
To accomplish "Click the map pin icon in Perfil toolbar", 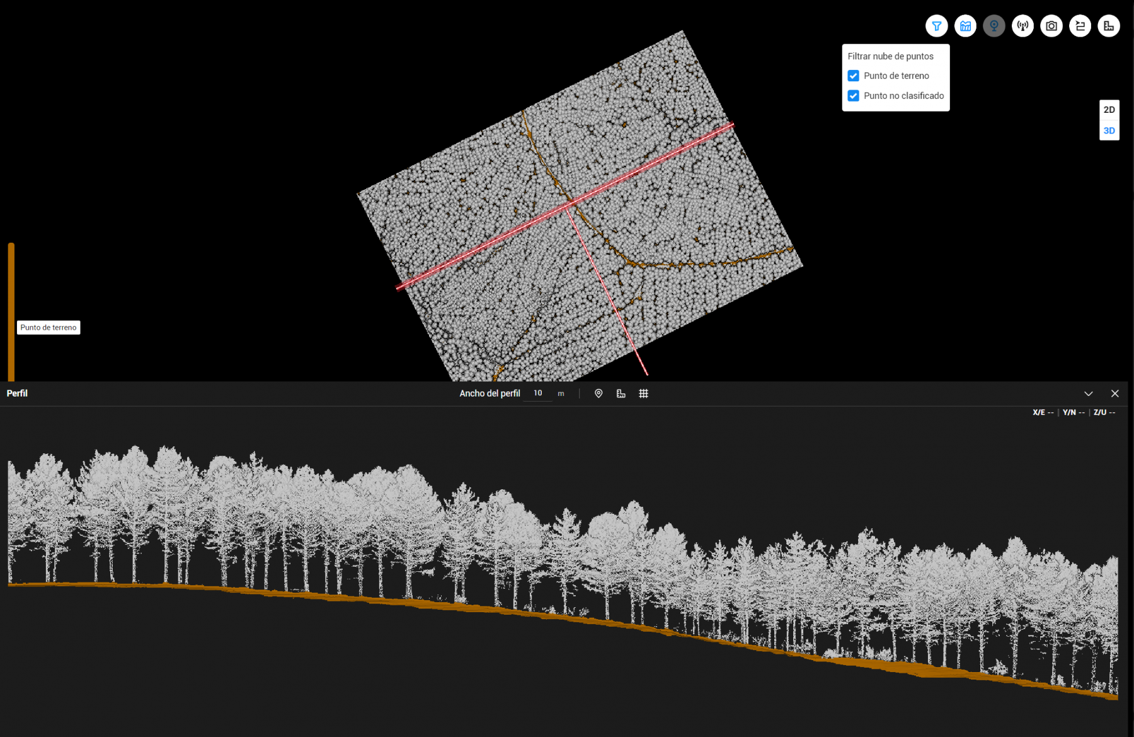I will pos(598,393).
